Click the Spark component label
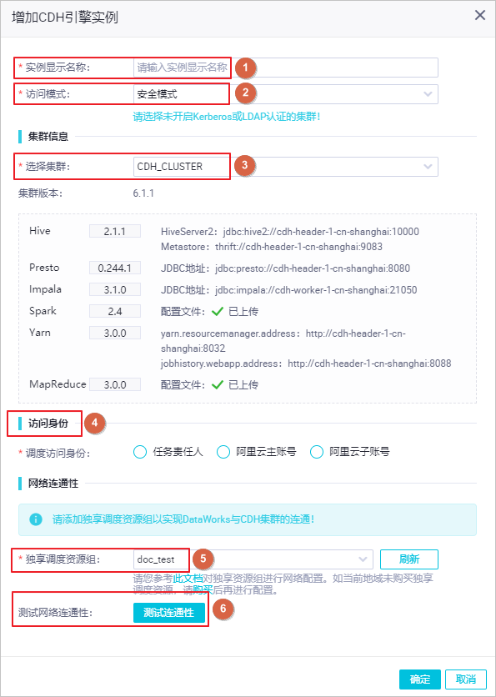Image resolution: width=496 pixels, height=697 pixels. coord(43,311)
